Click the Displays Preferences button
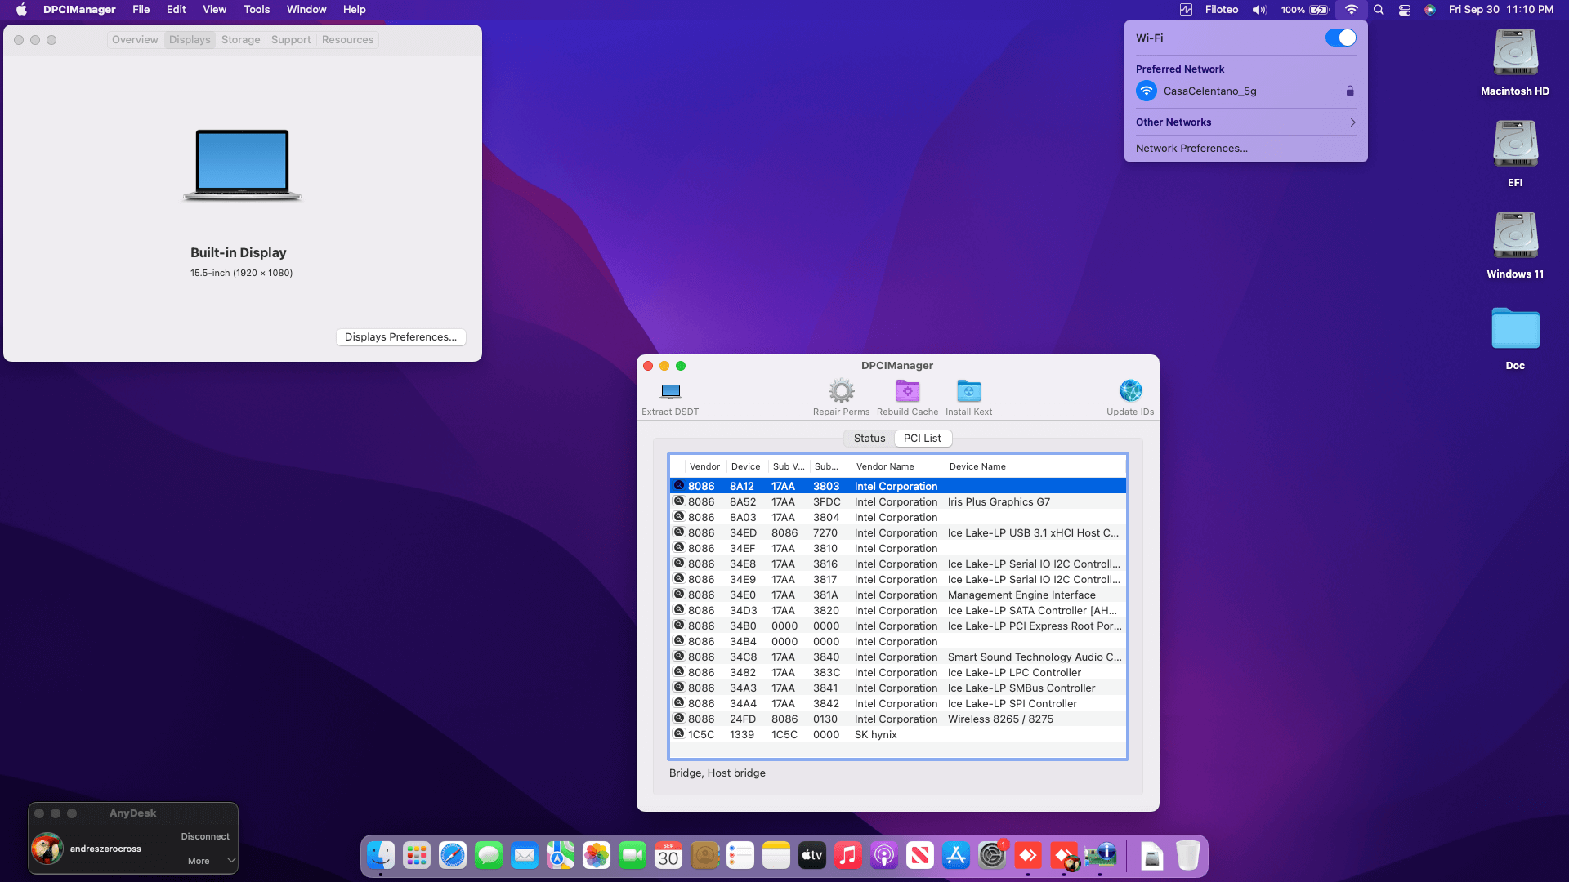 (x=400, y=337)
